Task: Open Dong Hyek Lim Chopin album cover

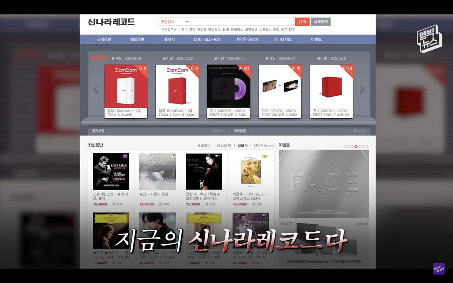Action: (251, 231)
